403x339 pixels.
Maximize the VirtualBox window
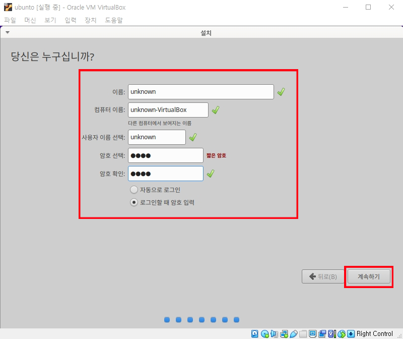click(x=368, y=7)
